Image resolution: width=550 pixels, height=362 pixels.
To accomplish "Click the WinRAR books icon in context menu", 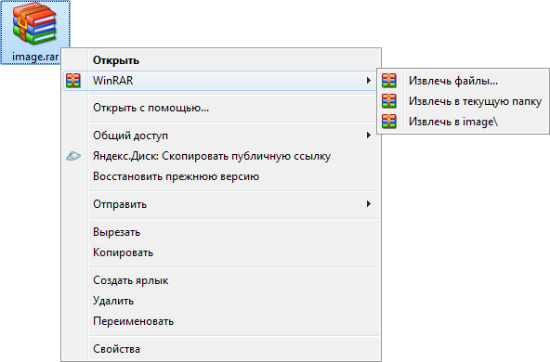I will [x=73, y=81].
